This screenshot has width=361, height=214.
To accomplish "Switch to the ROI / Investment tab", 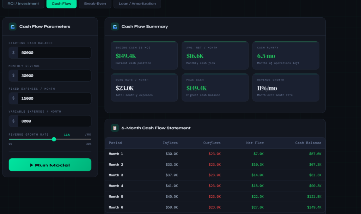I will tap(23, 4).
